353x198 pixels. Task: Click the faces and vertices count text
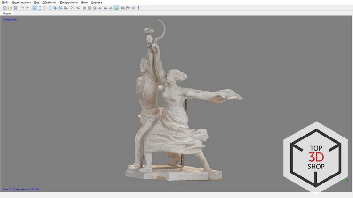[x=21, y=189]
